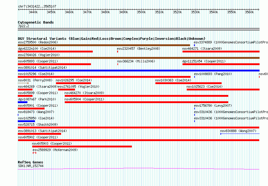Click nsv818473 (Wang2007) label
This screenshot has width=268, height=186.
[36, 112]
